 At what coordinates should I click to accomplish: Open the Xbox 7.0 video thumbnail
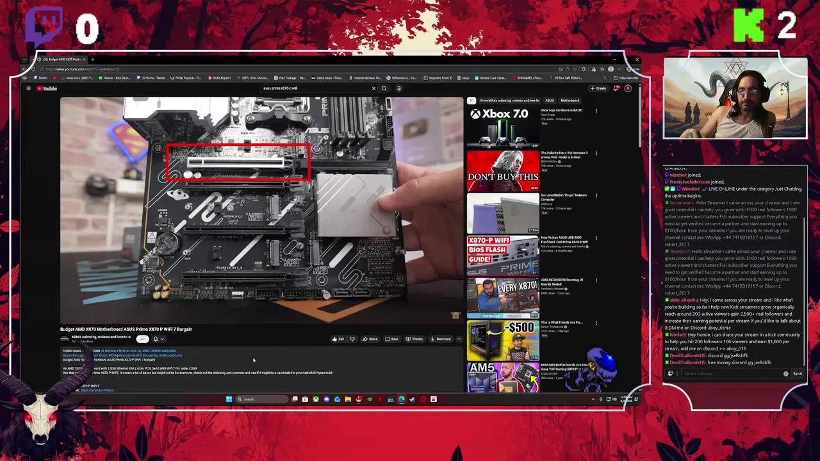click(503, 127)
